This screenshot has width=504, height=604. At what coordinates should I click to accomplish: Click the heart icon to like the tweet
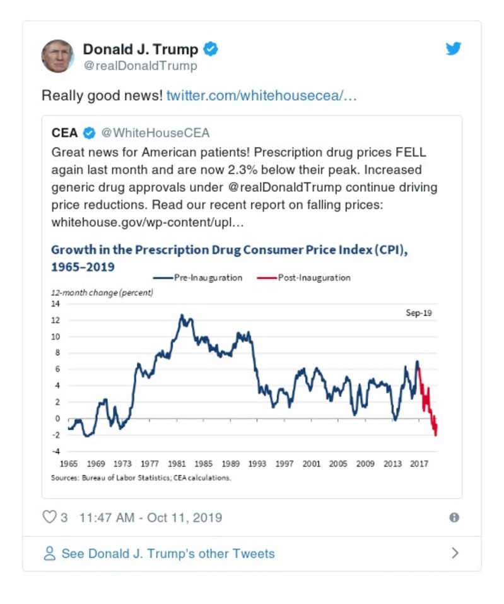[50, 517]
